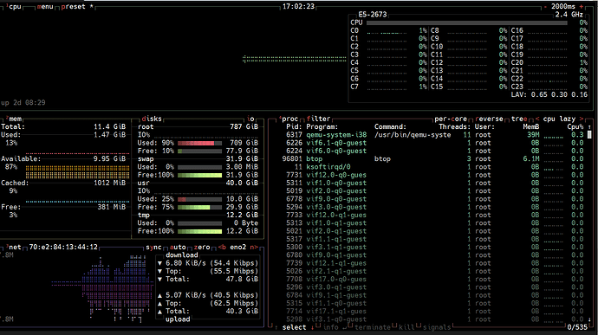The image size is (598, 335).
Task: Kill the selected process
Action: (406, 327)
